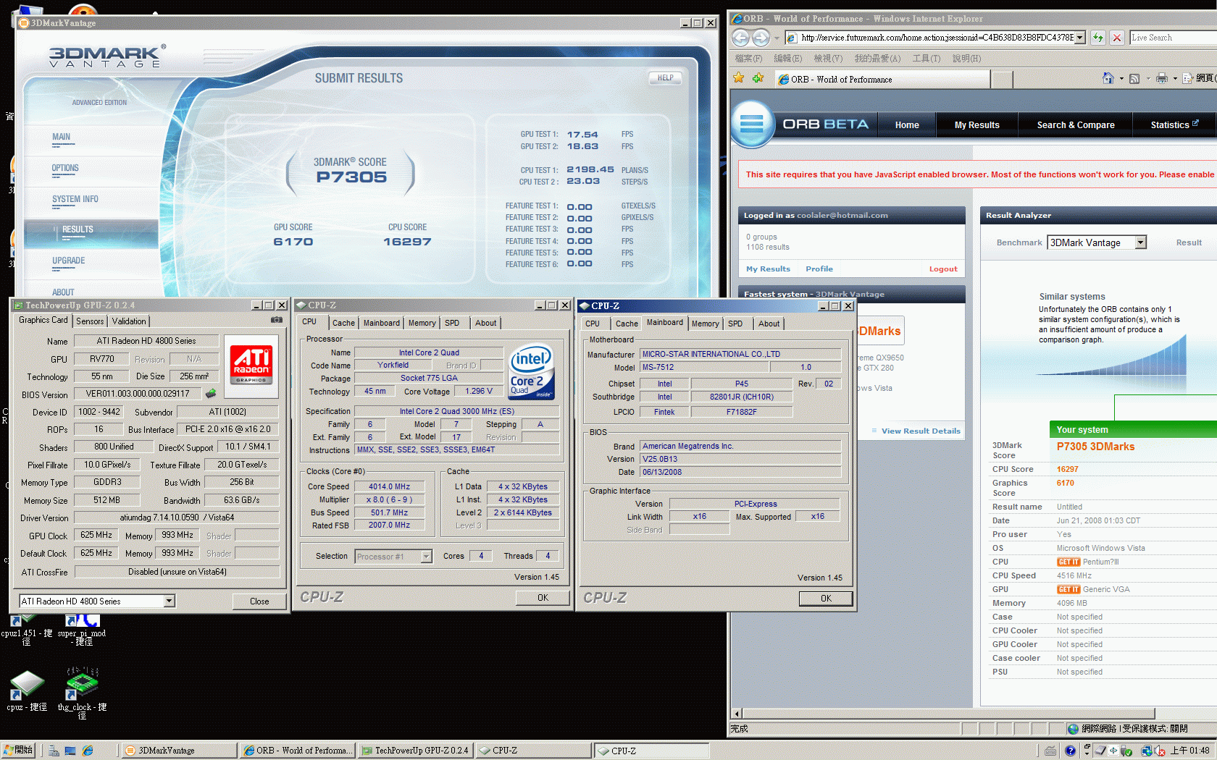Click the Intel Core 2 Quad logo
Viewport: 1217px width, 760px height.
coord(532,372)
